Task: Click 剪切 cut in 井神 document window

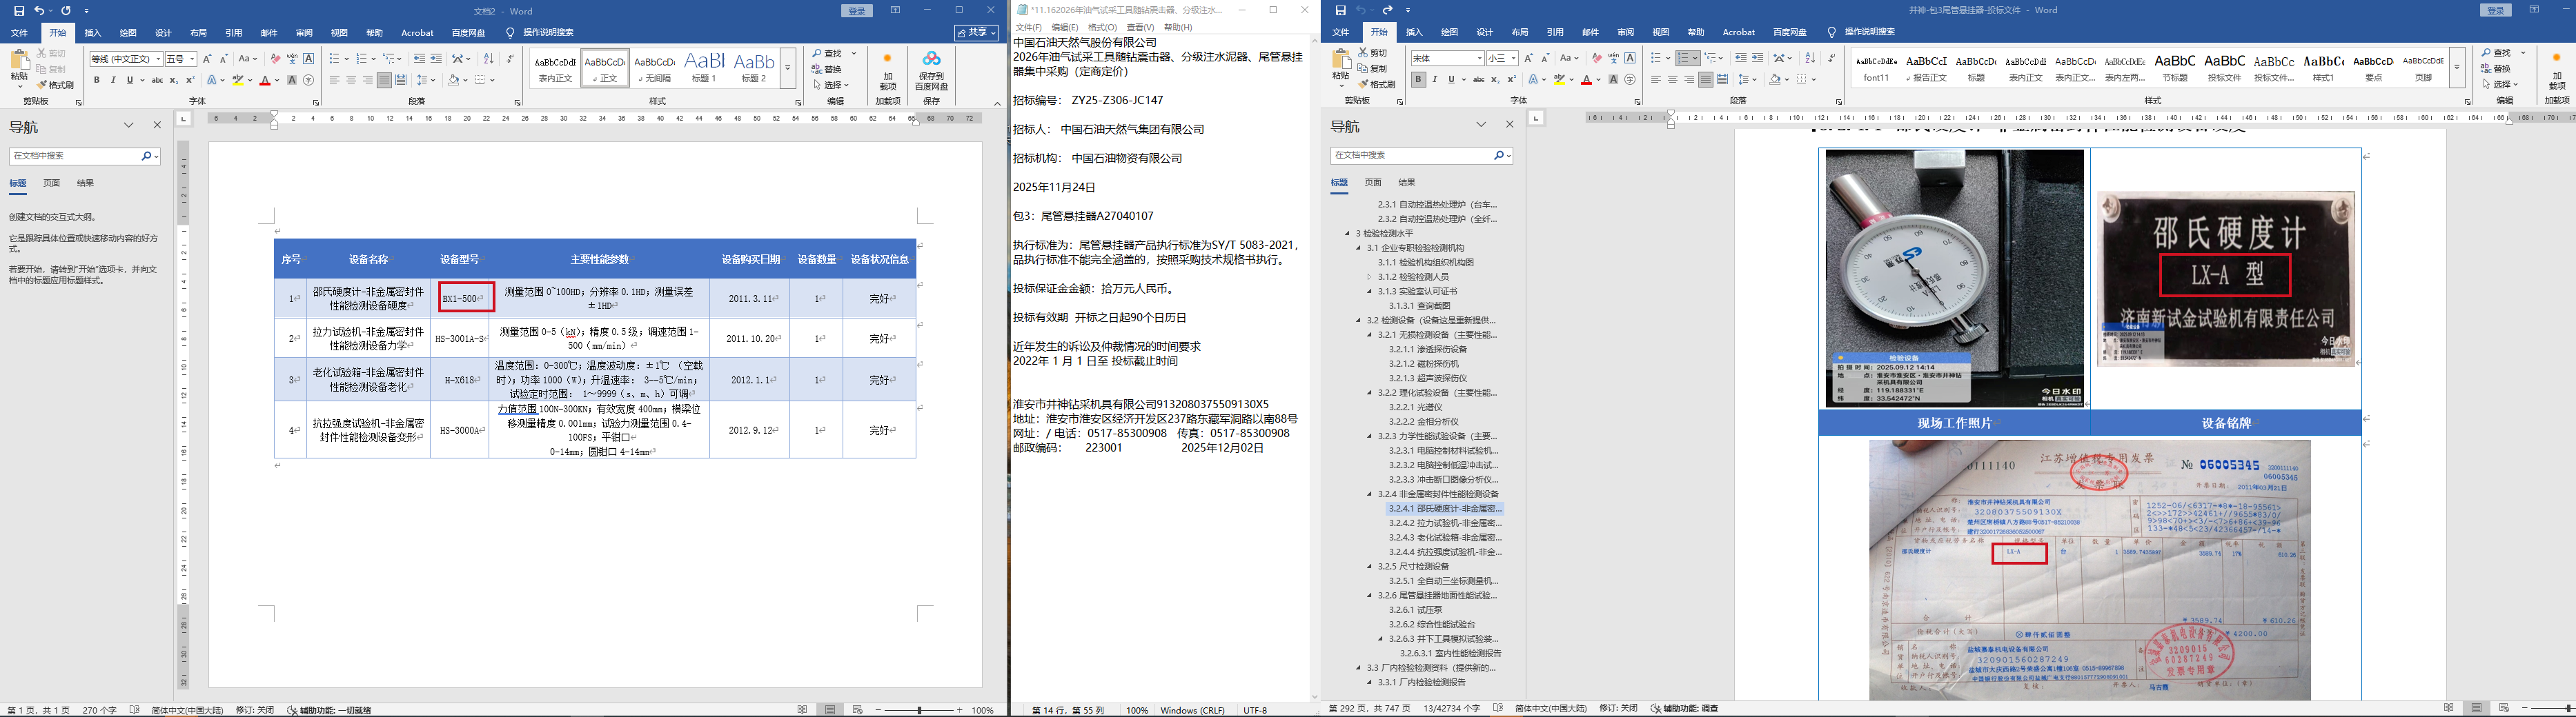Action: [1372, 53]
